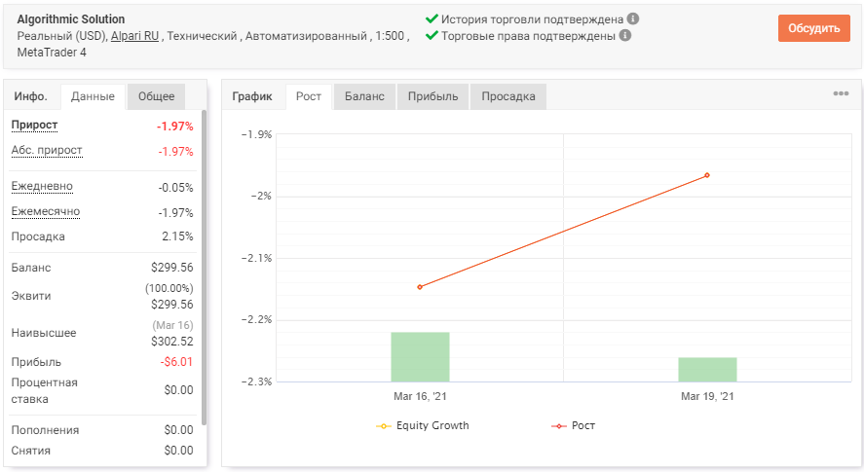Click the Mar 16, '21 axis label
Screen dimensions: 864x472
pyautogui.click(x=420, y=396)
